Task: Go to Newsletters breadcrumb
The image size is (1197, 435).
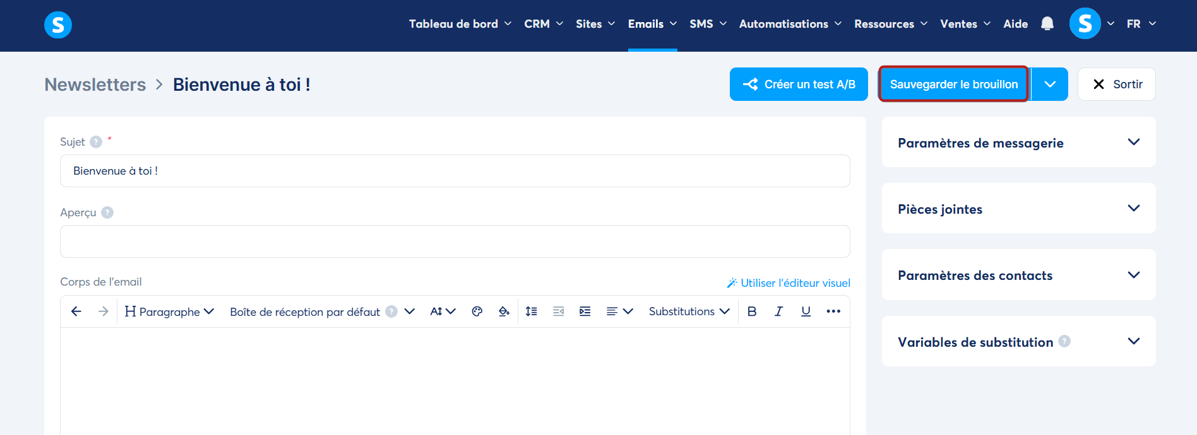Action: coord(95,84)
